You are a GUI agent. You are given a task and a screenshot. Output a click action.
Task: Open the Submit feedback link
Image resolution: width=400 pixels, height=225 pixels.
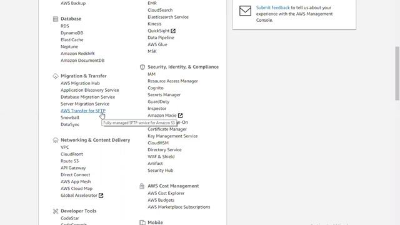[273, 7]
